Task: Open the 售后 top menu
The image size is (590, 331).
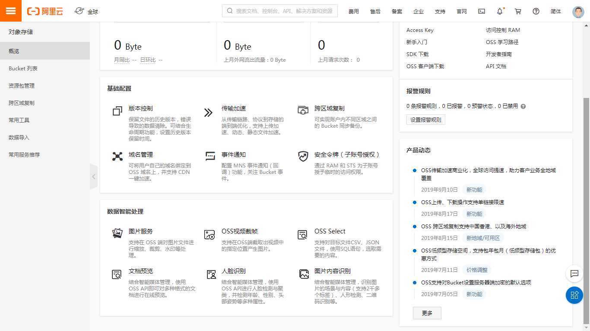Action: (x=375, y=12)
